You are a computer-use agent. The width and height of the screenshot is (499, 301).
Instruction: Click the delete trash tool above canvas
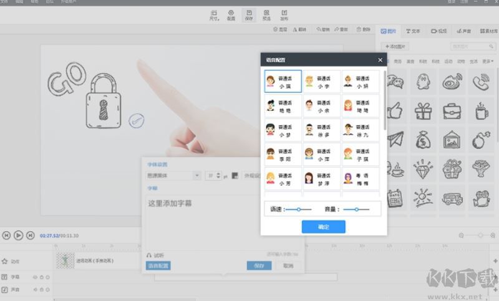tap(364, 29)
